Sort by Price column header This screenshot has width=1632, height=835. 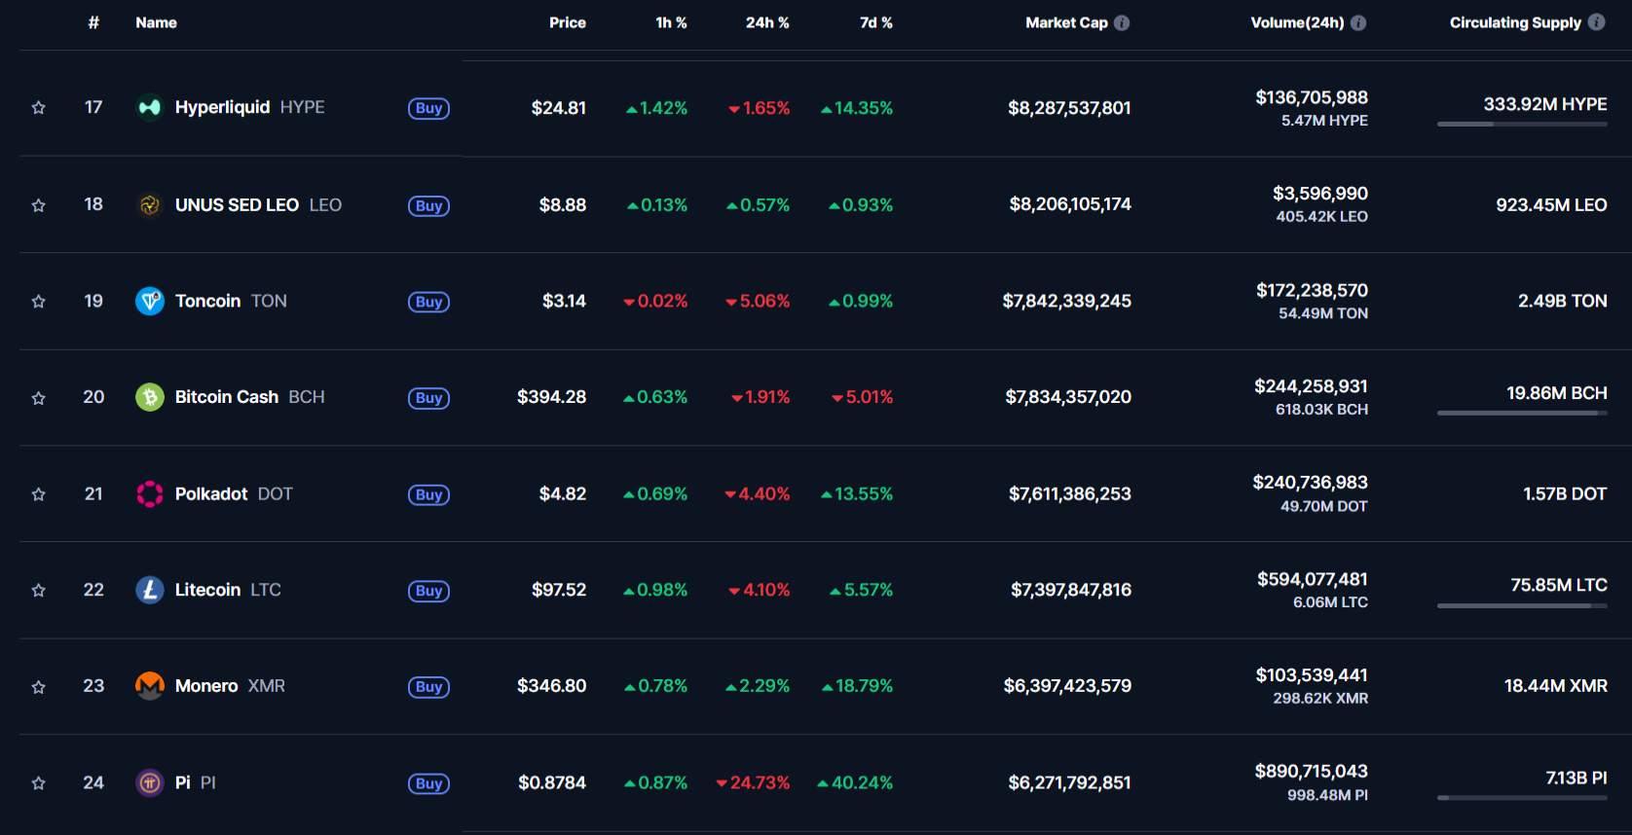click(x=568, y=22)
